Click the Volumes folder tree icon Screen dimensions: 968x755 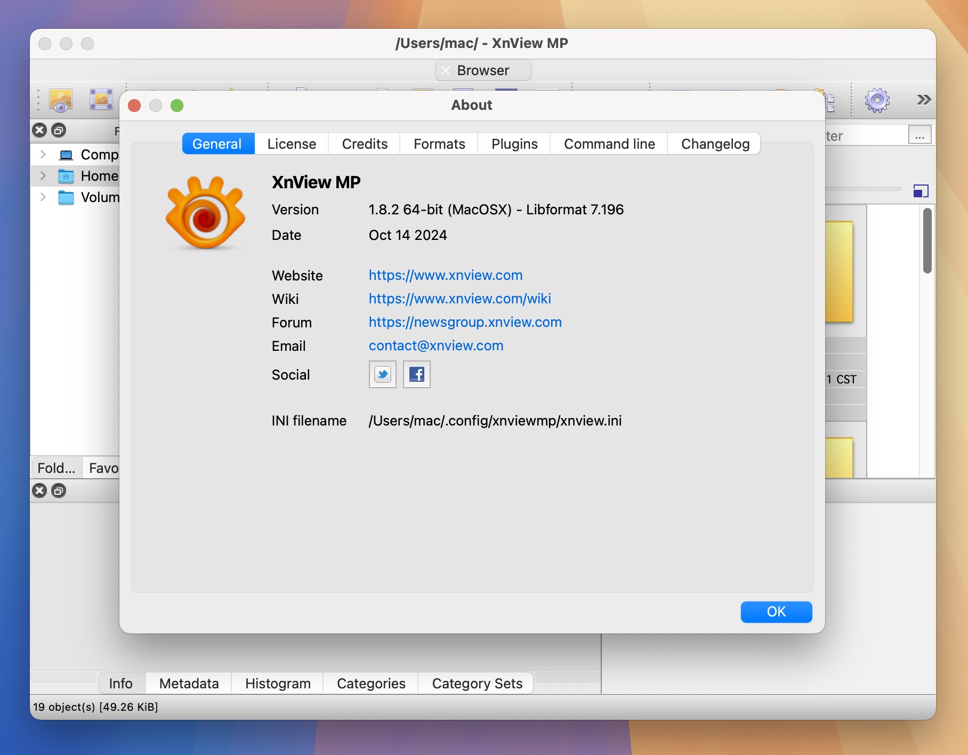tap(66, 197)
